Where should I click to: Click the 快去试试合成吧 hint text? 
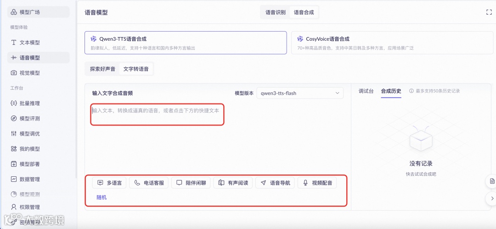421,174
